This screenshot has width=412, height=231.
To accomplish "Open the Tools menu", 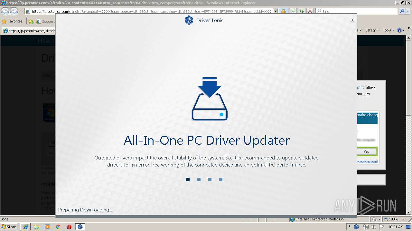I will click(x=388, y=30).
